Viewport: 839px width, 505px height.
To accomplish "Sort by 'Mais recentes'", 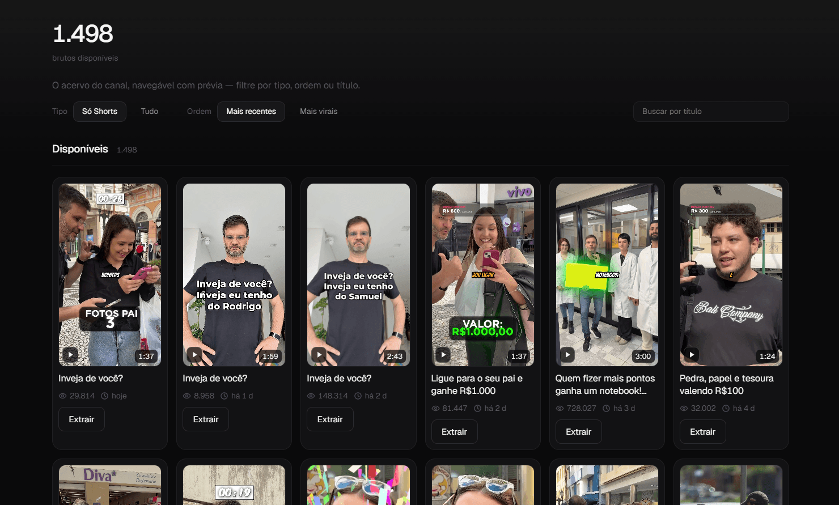I will click(x=251, y=112).
